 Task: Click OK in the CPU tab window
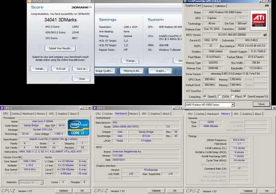point(82,191)
